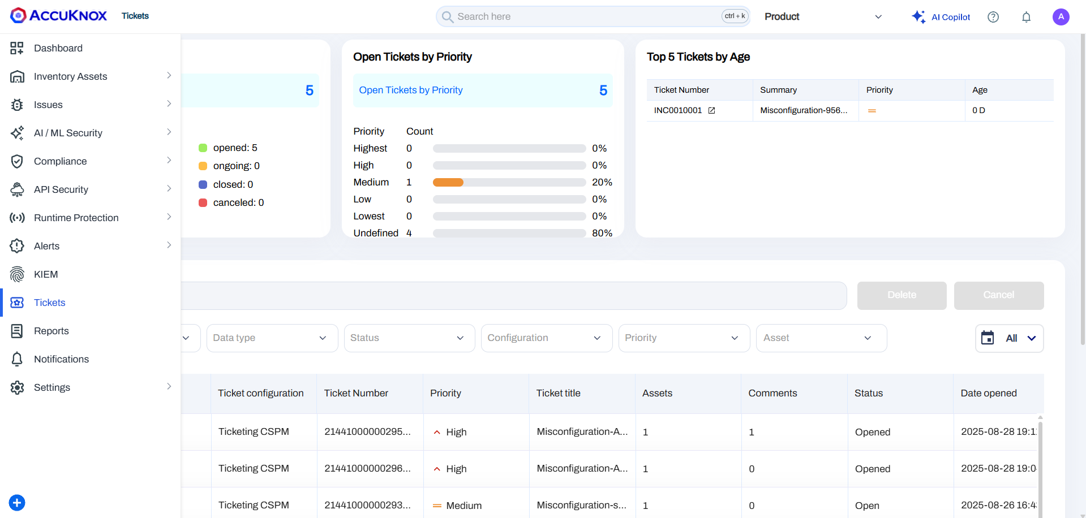Click the Medium priority progress bar
Viewport: 1086px width, 518px height.
click(x=509, y=183)
